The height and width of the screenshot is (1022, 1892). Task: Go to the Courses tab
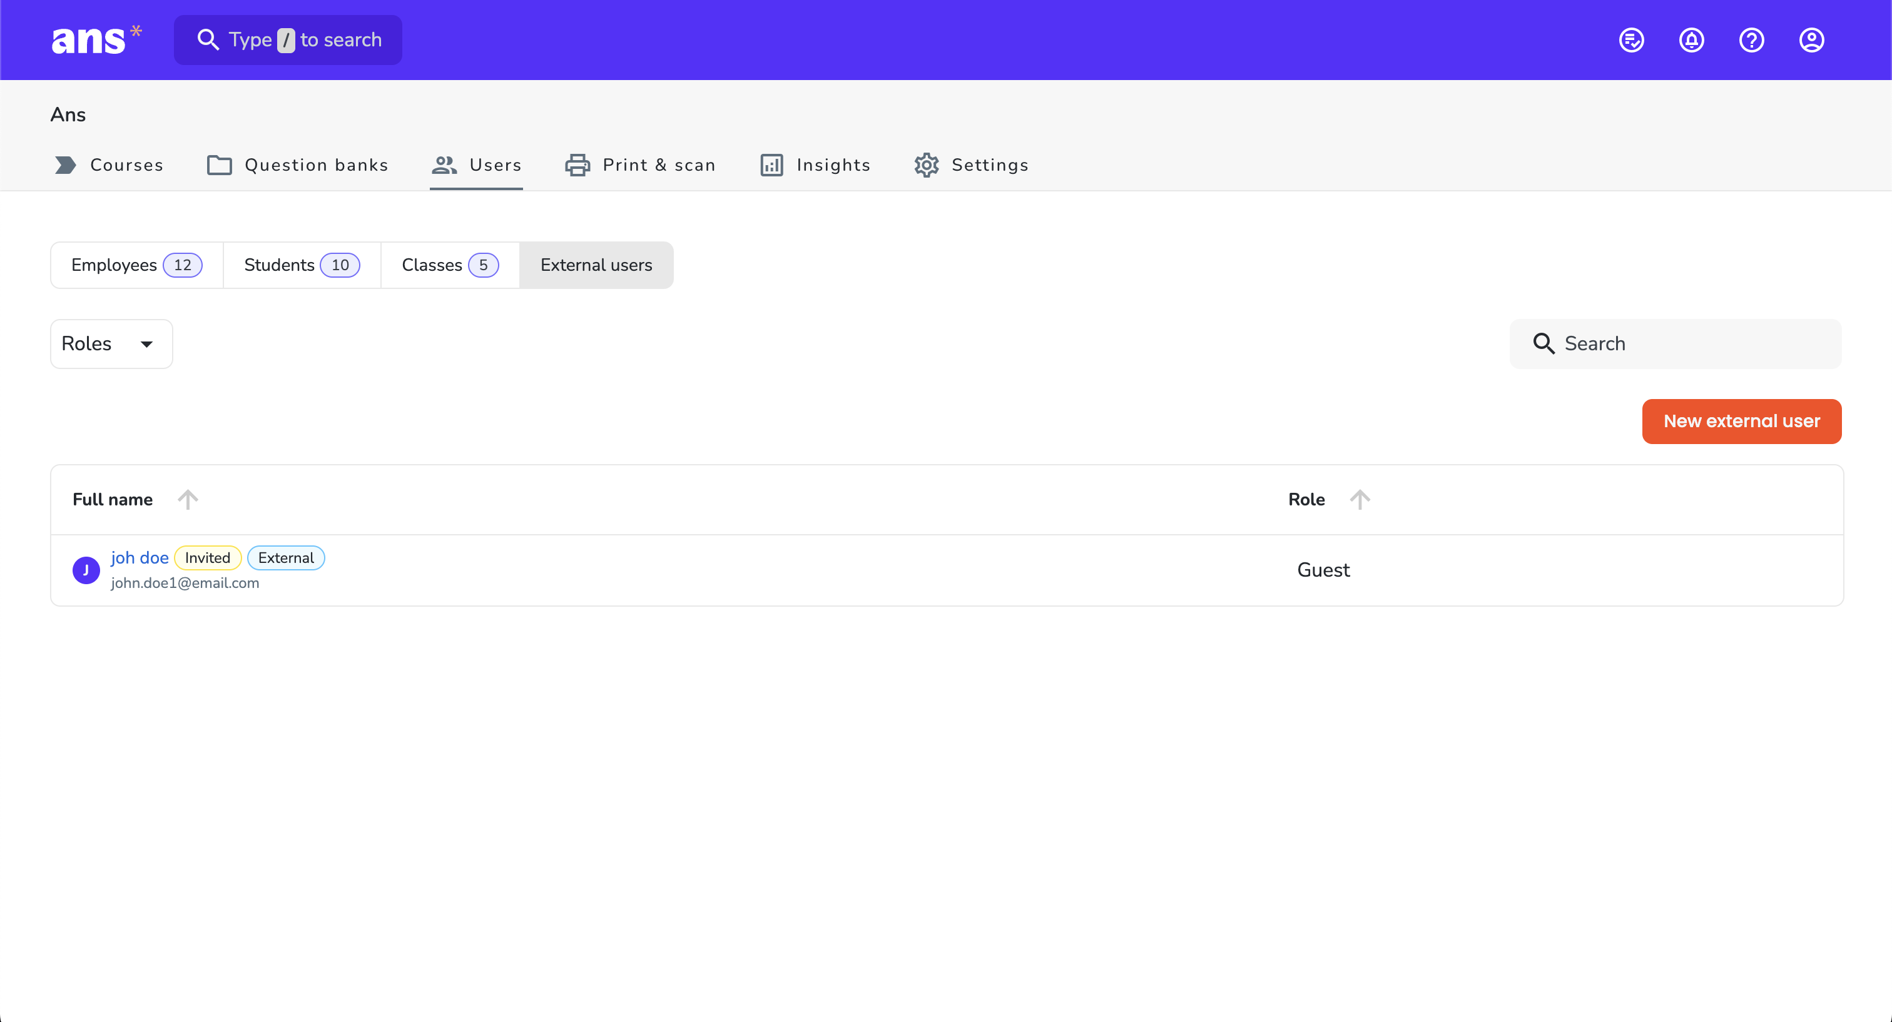coord(109,165)
